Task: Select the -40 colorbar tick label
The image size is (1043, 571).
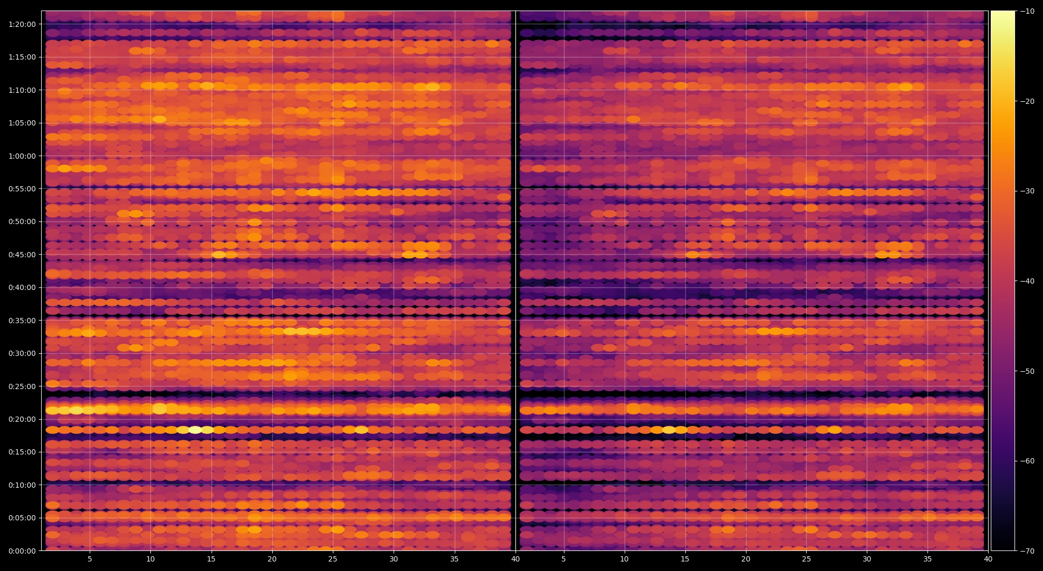Action: click(1027, 281)
